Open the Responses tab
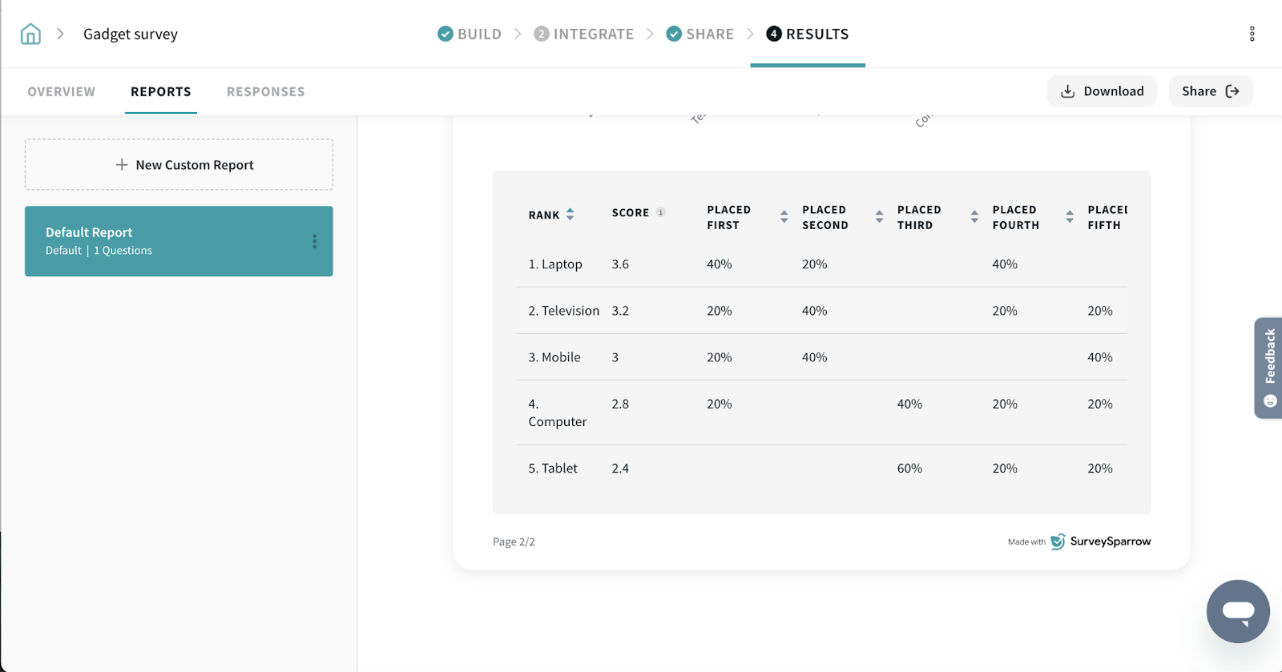1282x672 pixels. [x=265, y=91]
